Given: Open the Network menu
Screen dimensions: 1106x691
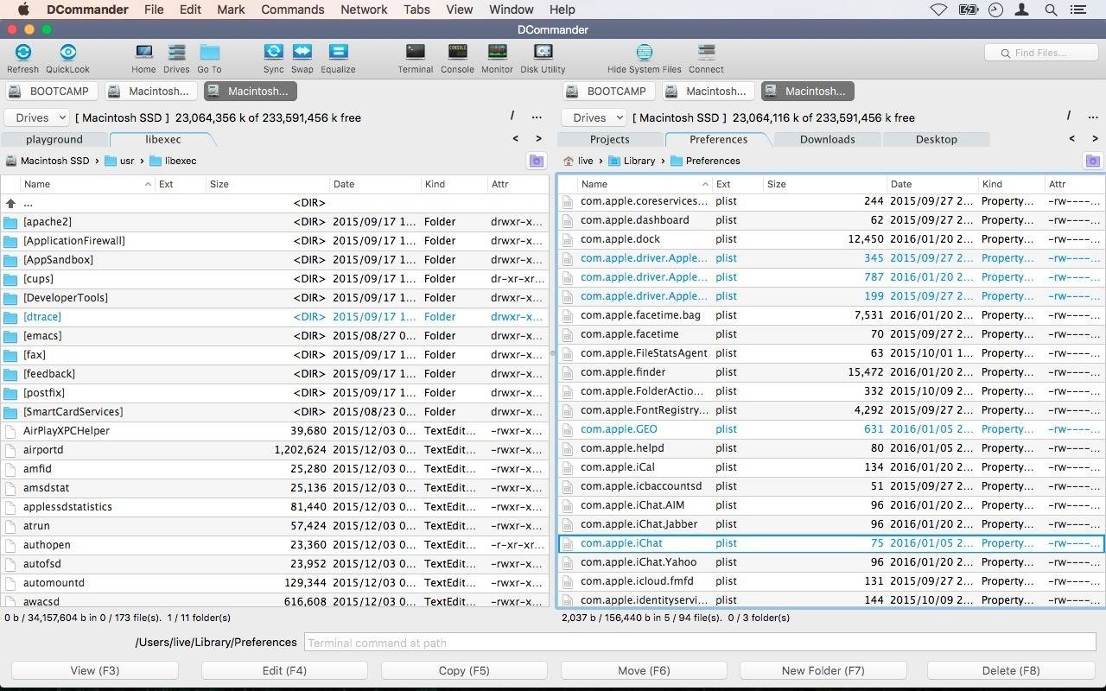Looking at the screenshot, I should (364, 10).
